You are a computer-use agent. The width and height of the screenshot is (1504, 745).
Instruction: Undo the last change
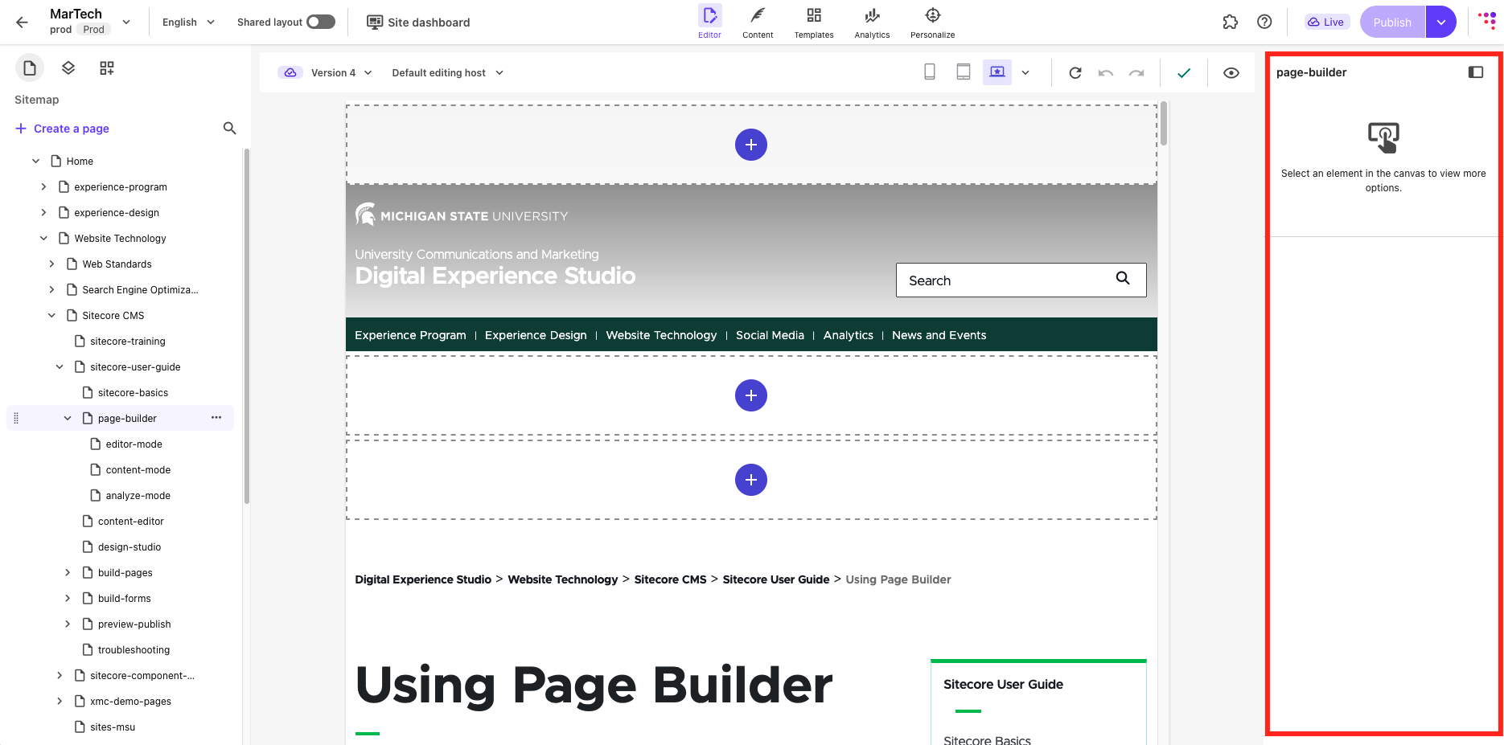pyautogui.click(x=1106, y=72)
